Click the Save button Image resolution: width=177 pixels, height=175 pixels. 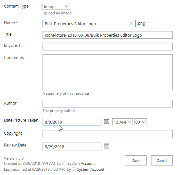[x=136, y=161]
